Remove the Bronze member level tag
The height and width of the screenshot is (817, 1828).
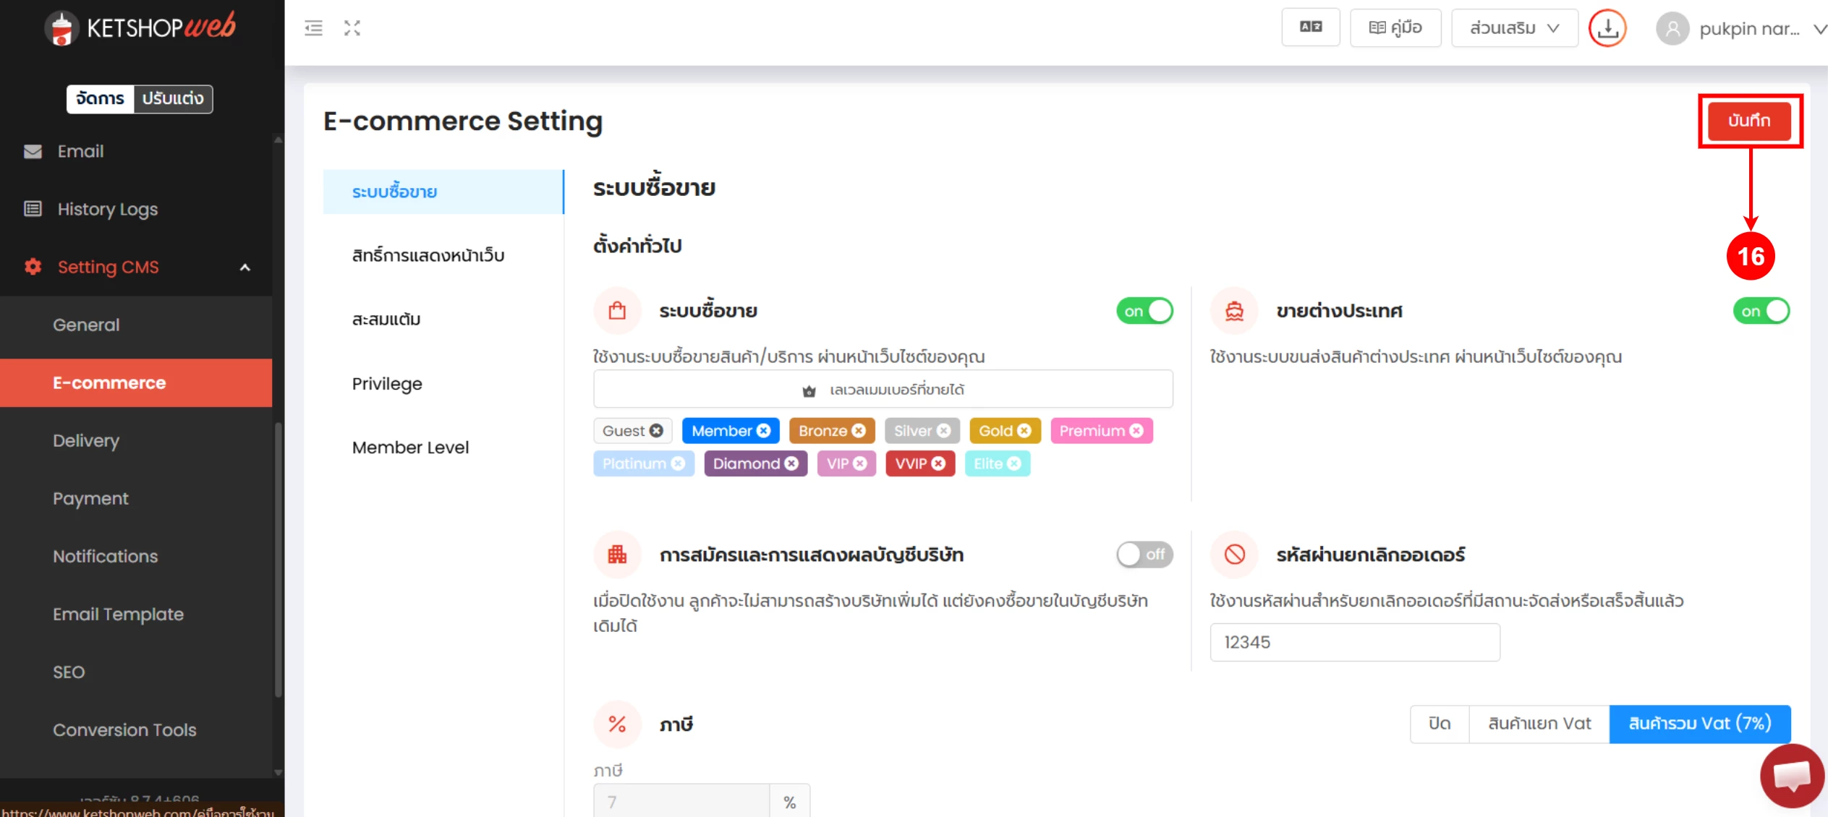(x=859, y=431)
